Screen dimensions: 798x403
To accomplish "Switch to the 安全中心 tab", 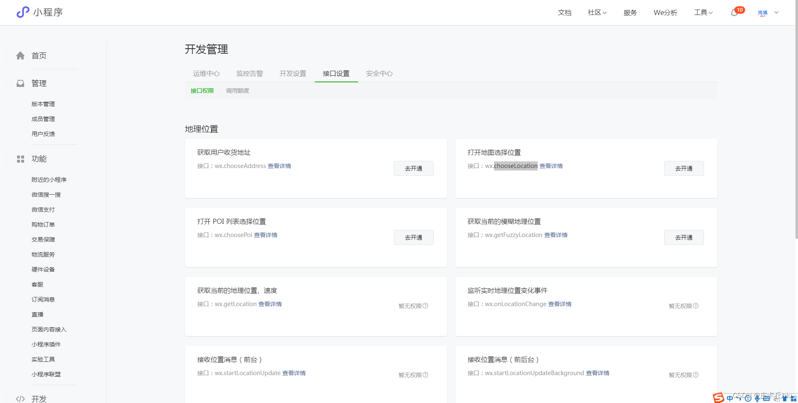I will (379, 73).
